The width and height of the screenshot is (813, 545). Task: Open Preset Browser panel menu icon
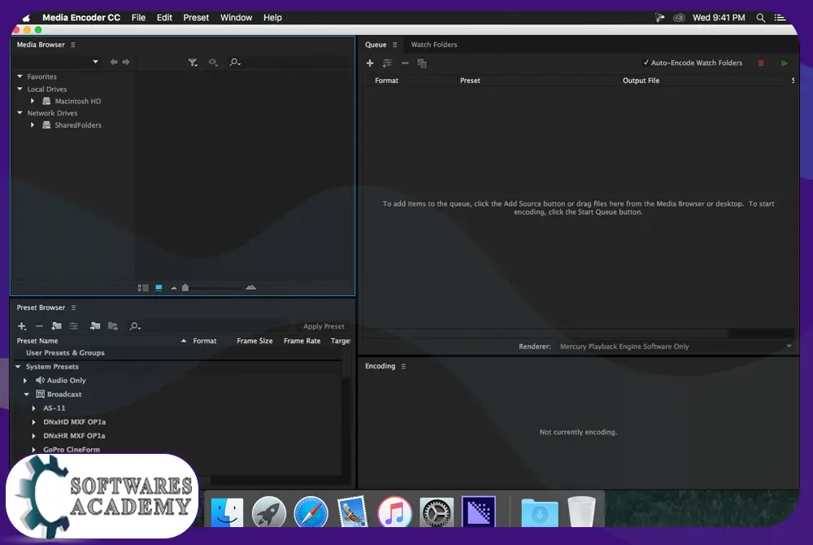(74, 307)
